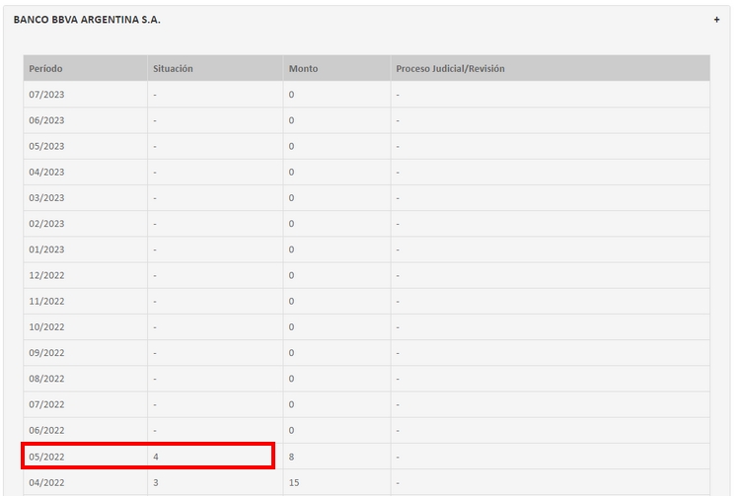Click the Período column header
740x496 pixels.
point(45,69)
